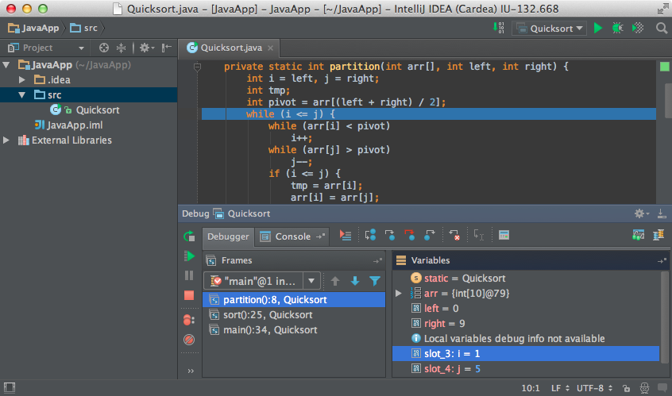The width and height of the screenshot is (672, 396).
Task: Stop the debug session red square
Action: click(189, 295)
